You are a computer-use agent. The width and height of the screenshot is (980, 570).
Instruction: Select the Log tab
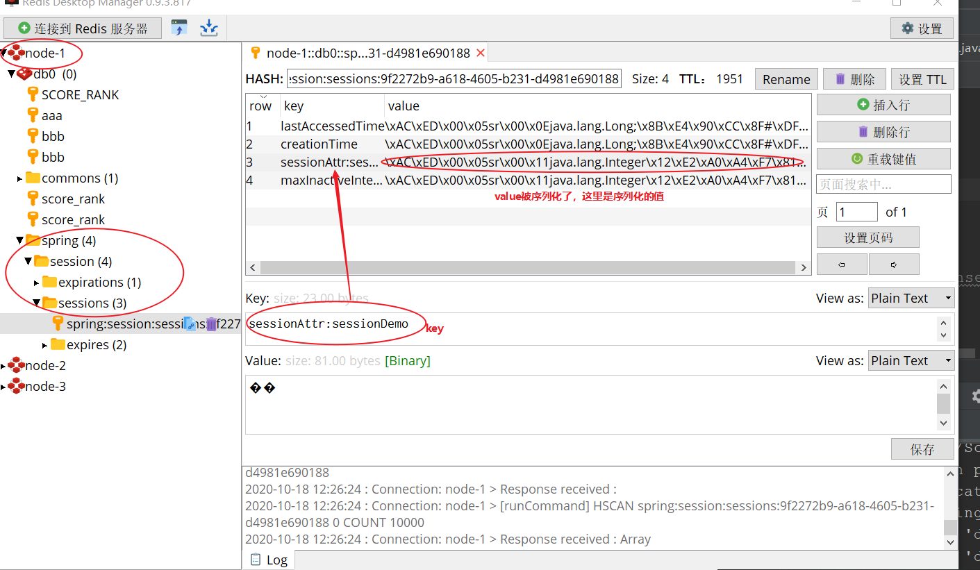point(269,560)
